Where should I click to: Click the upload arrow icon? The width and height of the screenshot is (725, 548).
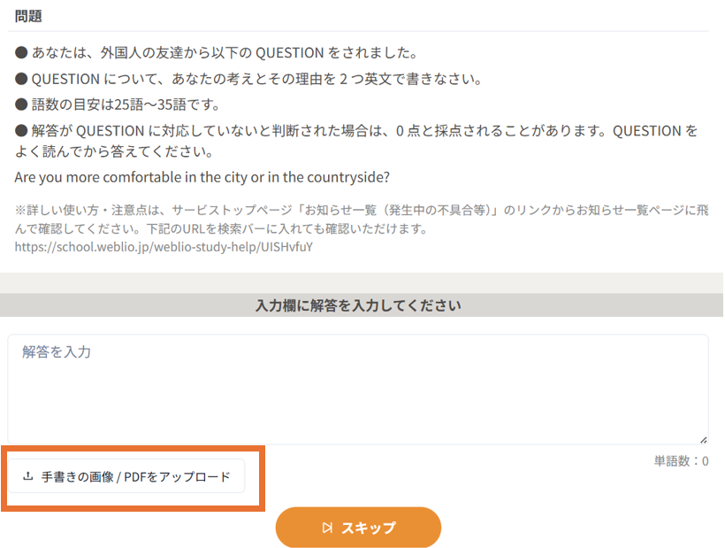[27, 476]
